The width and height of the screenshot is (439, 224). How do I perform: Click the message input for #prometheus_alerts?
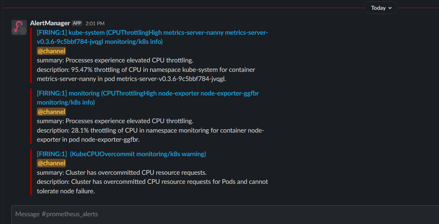135,214
